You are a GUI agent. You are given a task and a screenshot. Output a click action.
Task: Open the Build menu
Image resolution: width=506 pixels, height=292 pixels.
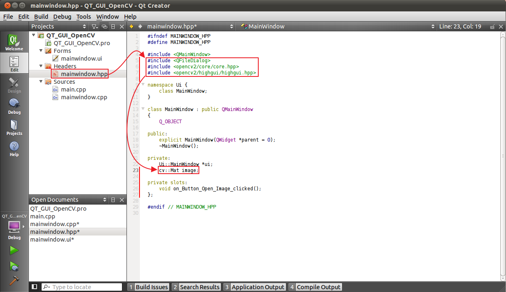click(x=41, y=17)
